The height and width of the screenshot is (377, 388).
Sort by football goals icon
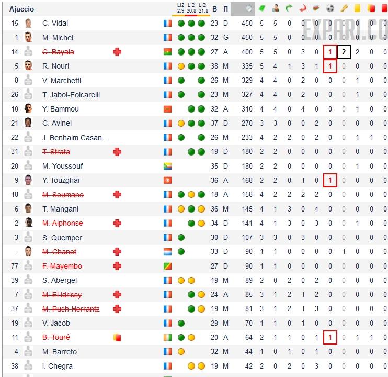tap(330, 8)
